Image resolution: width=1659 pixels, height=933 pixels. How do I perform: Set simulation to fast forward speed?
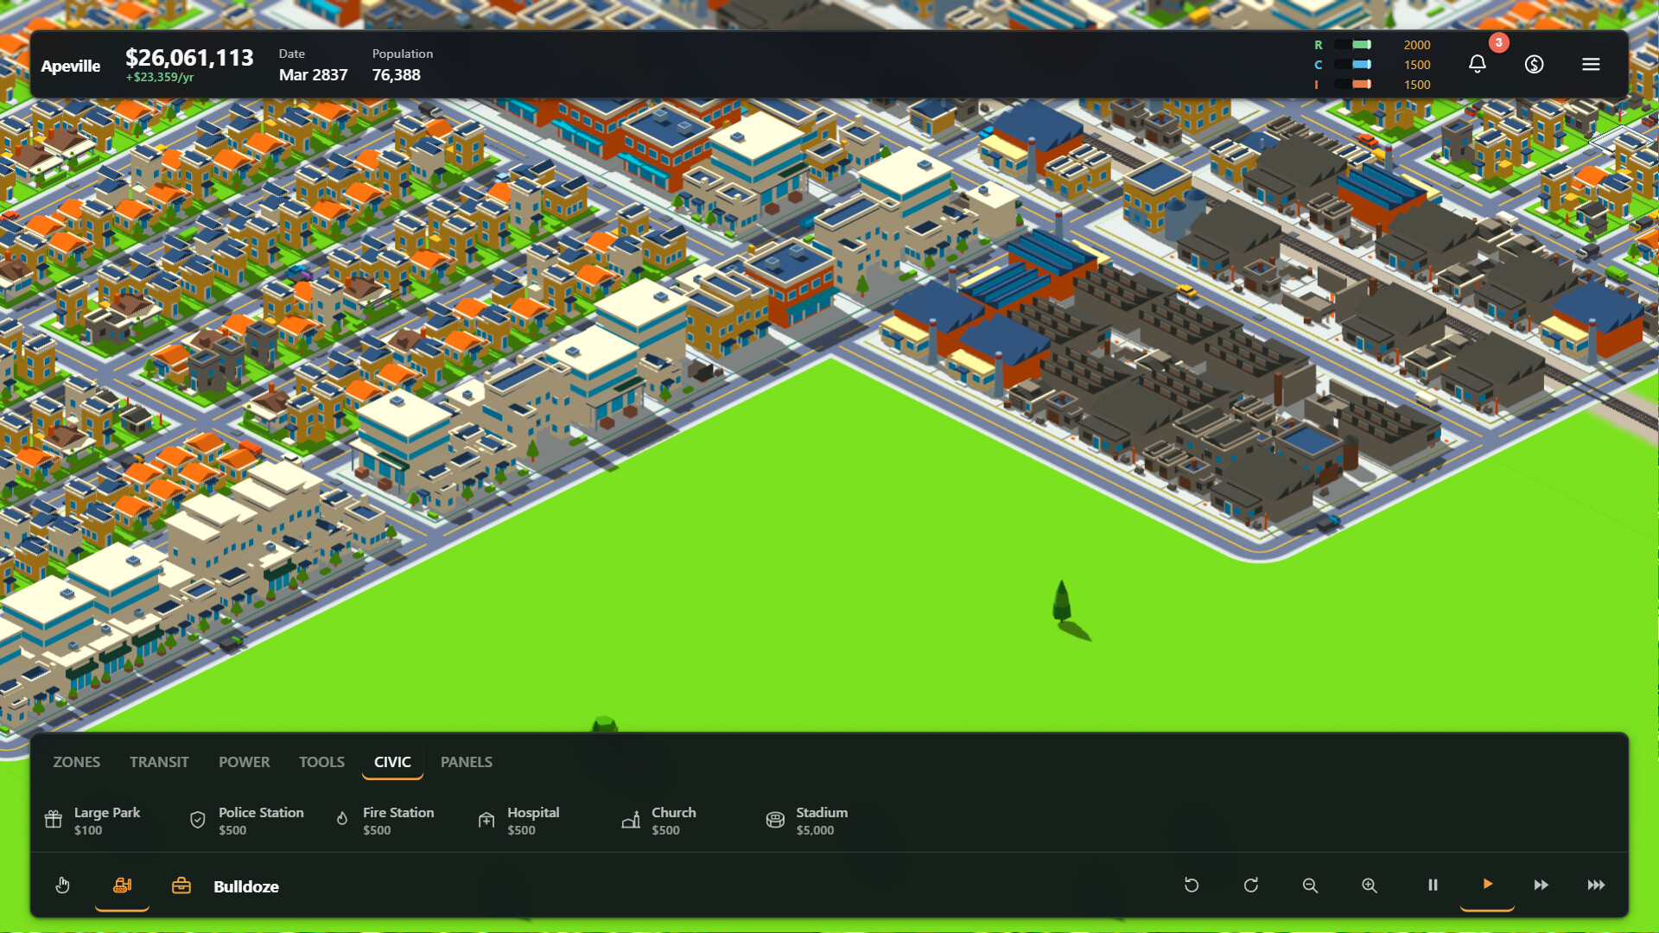click(1541, 885)
